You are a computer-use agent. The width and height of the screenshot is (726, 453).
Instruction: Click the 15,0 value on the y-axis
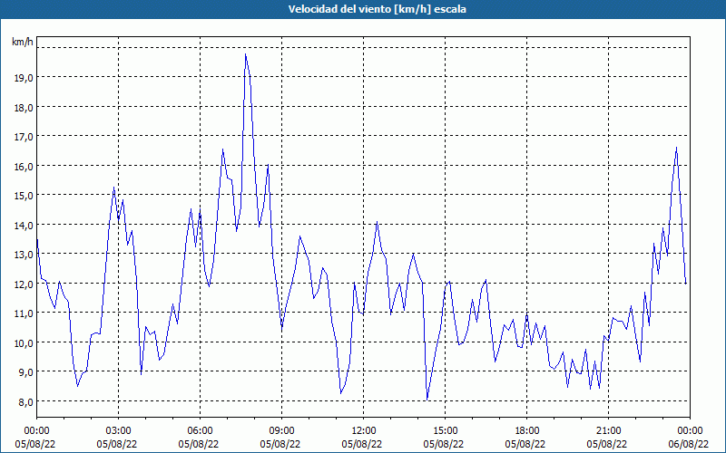[24, 196]
